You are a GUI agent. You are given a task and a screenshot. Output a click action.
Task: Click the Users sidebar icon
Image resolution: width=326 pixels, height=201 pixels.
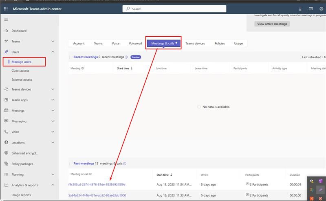tap(6, 52)
